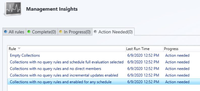Viewport: 200px width, 91px height.
Task: Switch to the All rules tab
Action: pyautogui.click(x=14, y=32)
